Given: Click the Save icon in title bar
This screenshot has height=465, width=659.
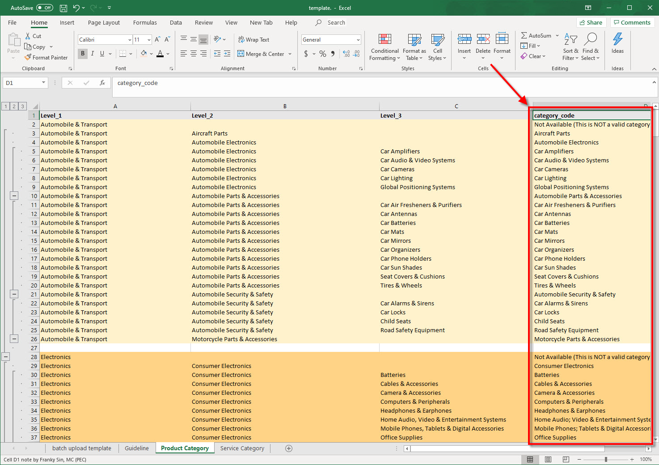Looking at the screenshot, I should point(63,8).
